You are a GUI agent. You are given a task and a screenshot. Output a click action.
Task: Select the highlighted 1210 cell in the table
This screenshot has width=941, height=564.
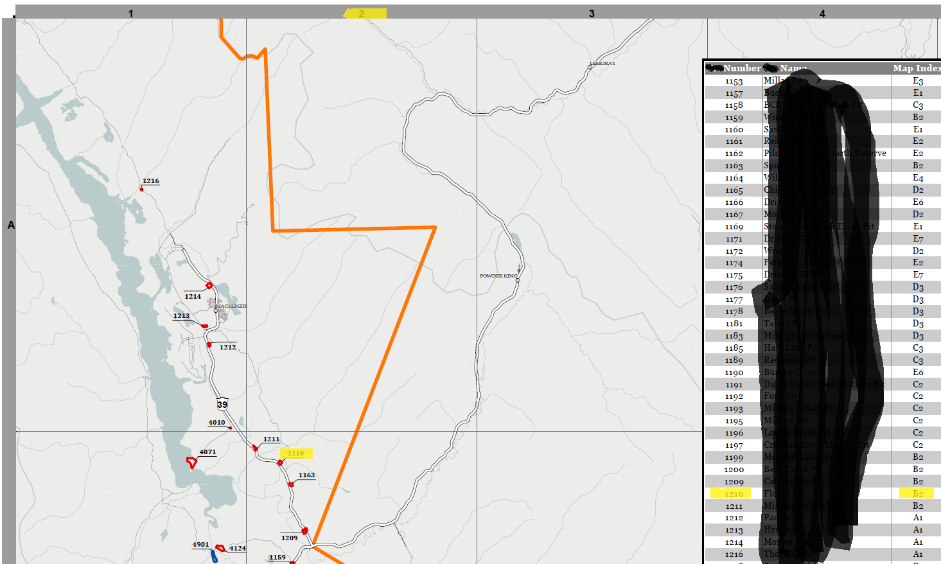(734, 493)
